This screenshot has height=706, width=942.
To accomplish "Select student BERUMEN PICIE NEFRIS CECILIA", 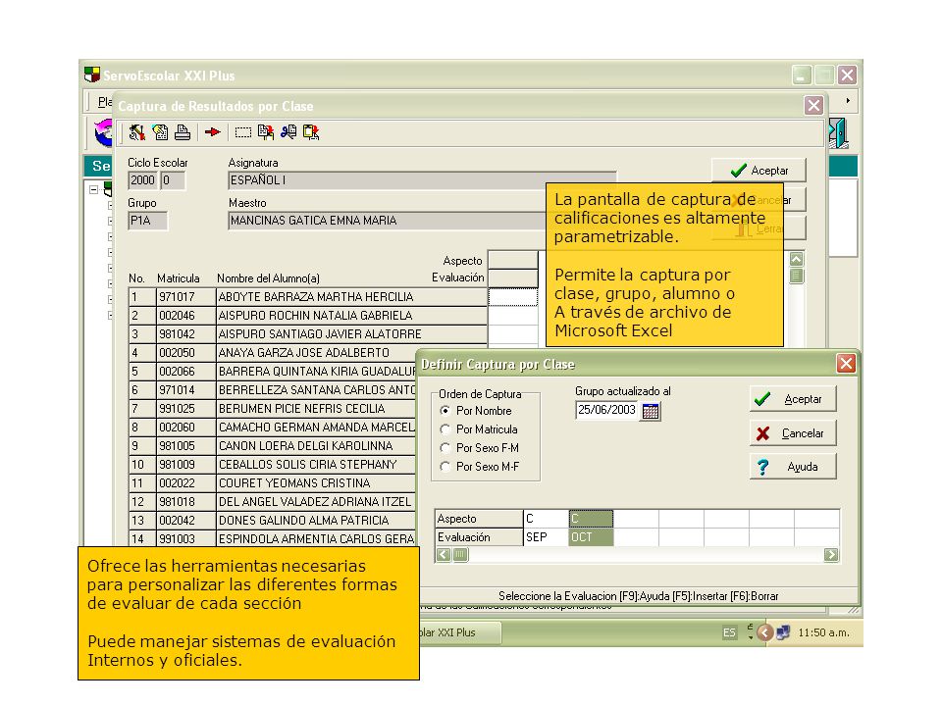I will click(316, 408).
